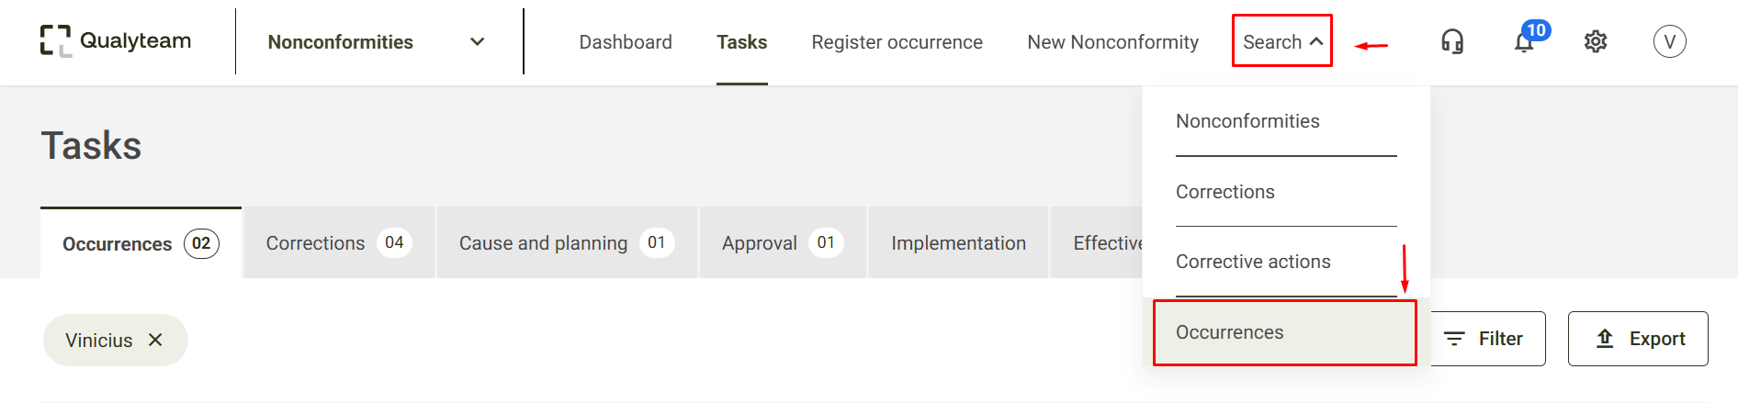Open the V user avatar menu
1738x403 pixels.
click(1669, 41)
